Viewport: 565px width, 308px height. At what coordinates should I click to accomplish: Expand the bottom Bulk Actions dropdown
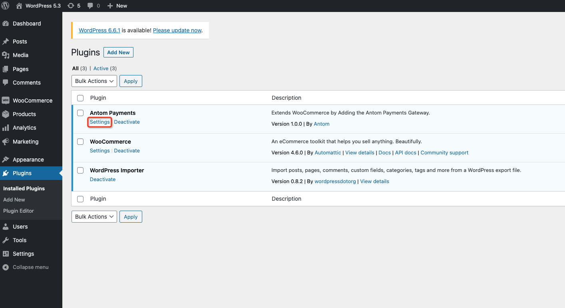pyautogui.click(x=94, y=217)
